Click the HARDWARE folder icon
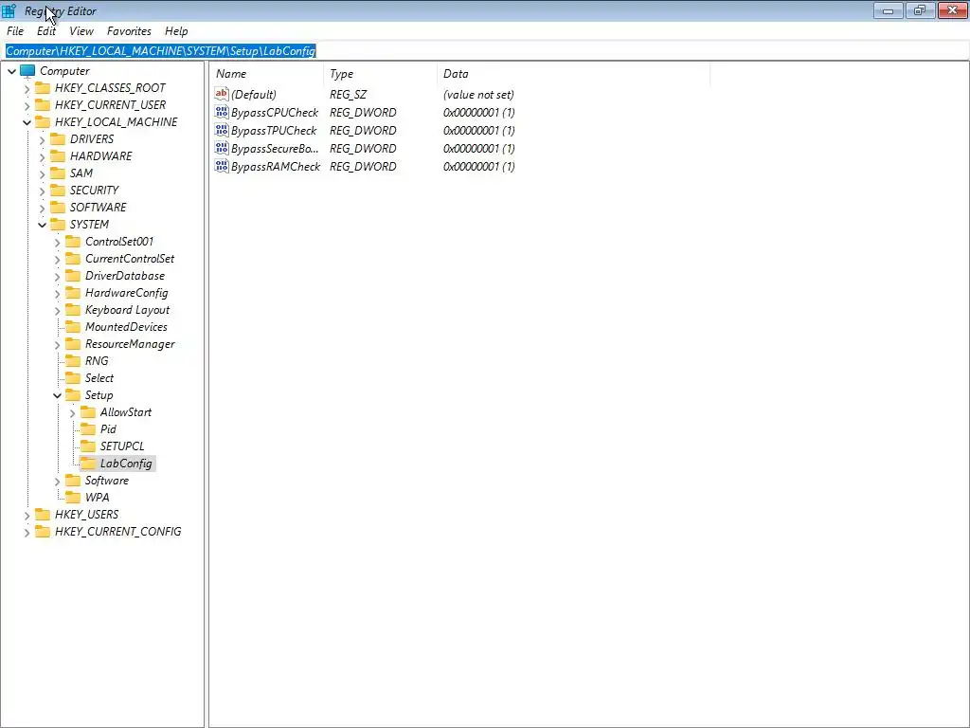This screenshot has width=970, height=728. (x=58, y=156)
